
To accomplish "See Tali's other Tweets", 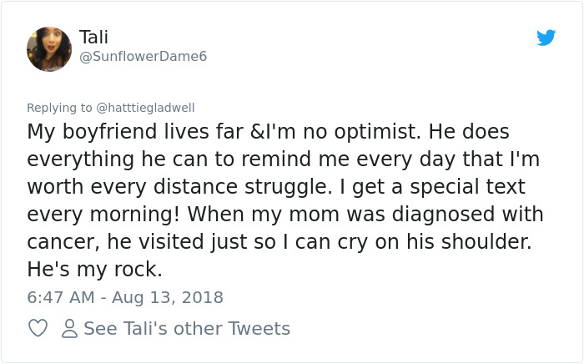I will [187, 329].
